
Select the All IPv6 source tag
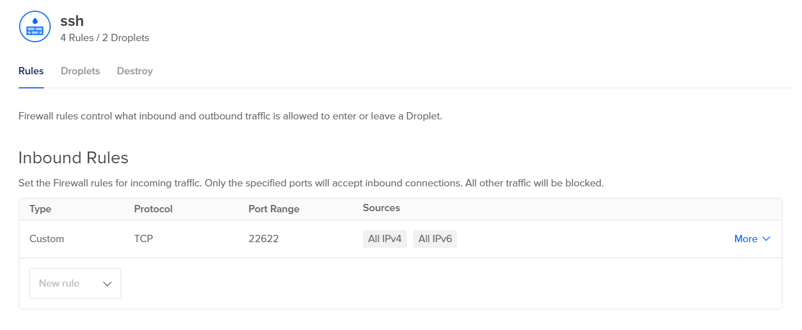(435, 239)
